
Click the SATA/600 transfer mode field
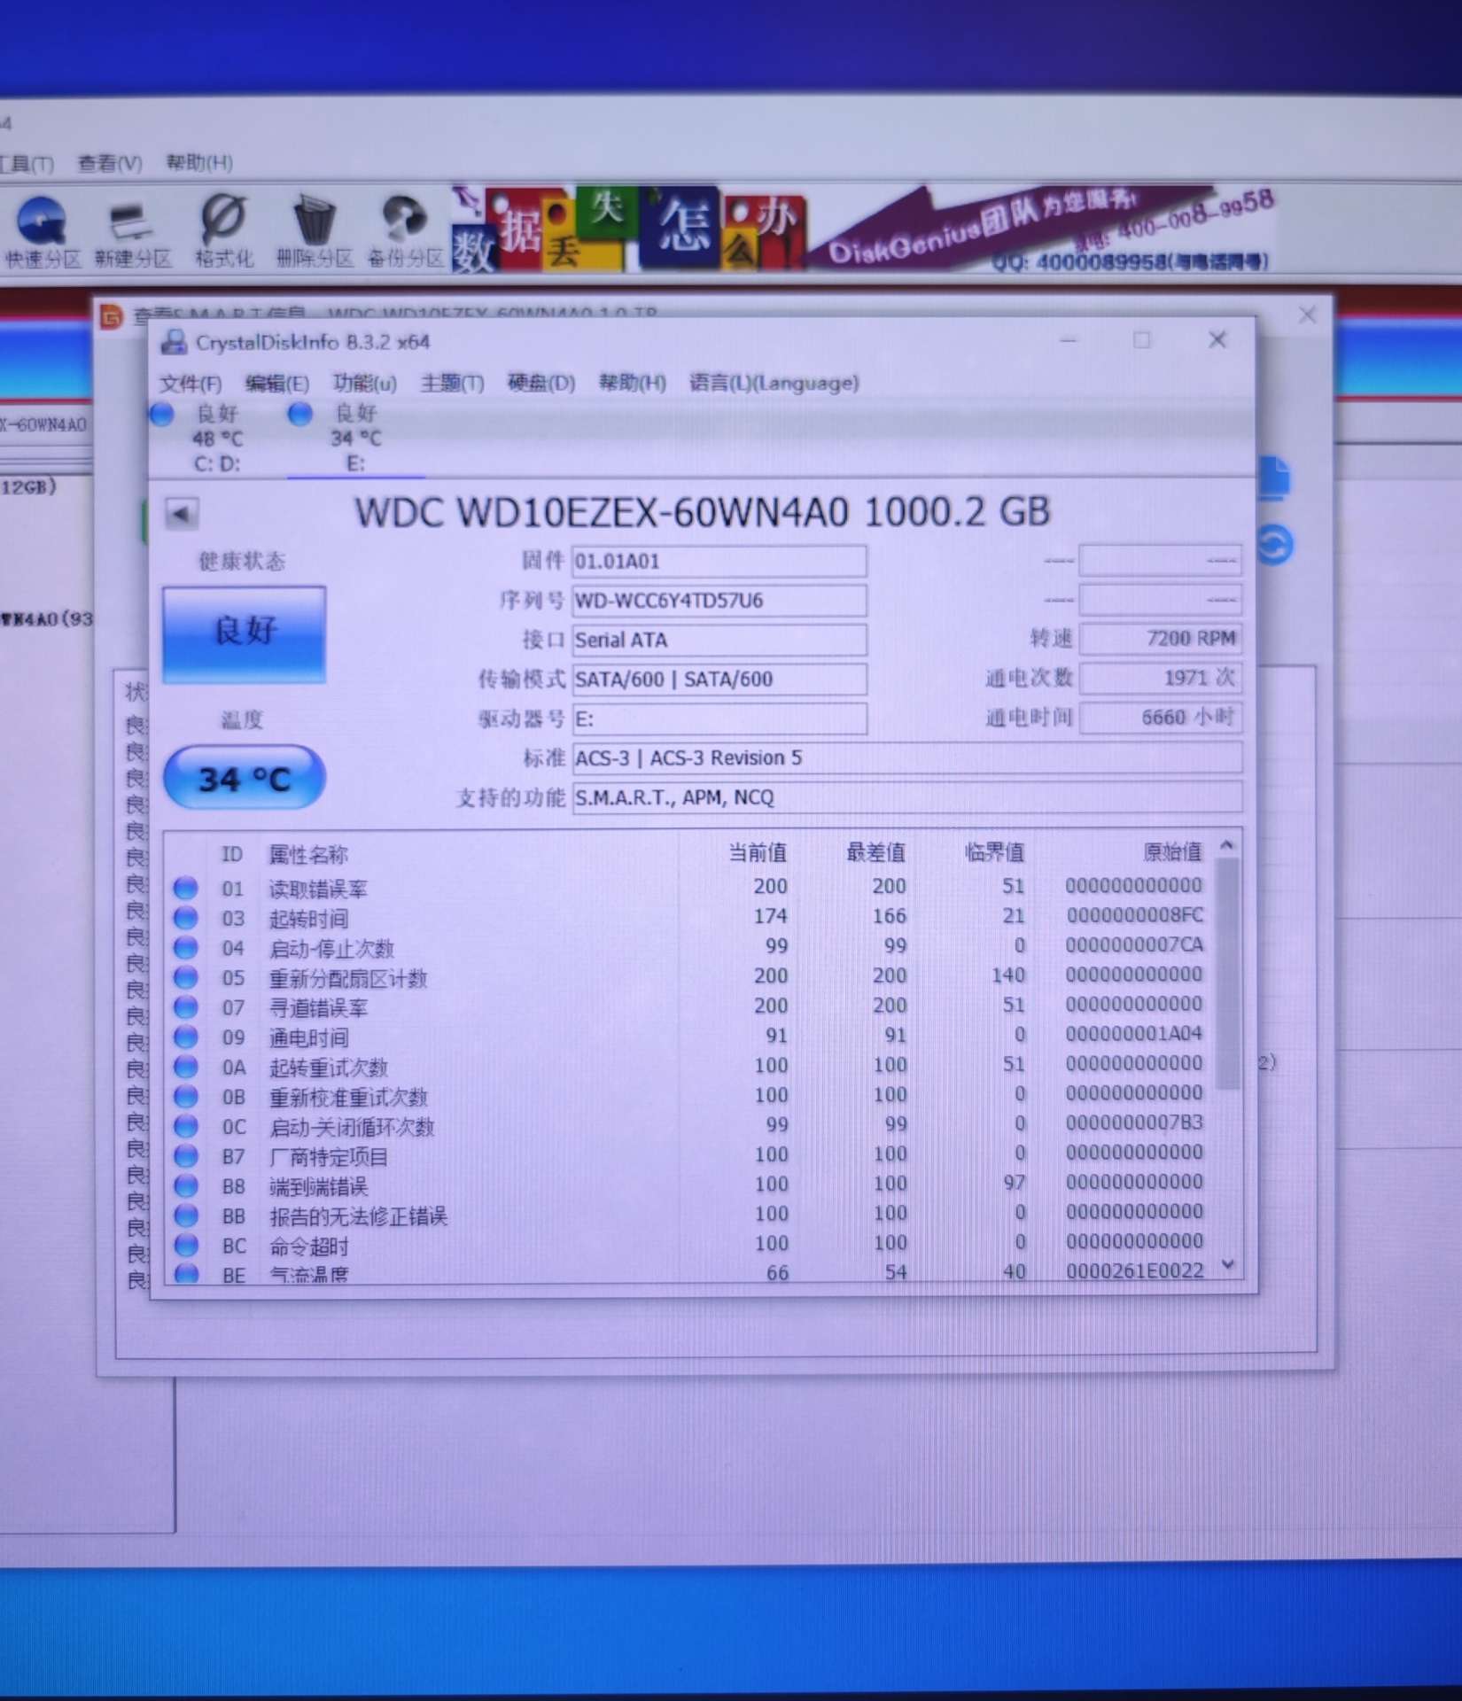719,680
